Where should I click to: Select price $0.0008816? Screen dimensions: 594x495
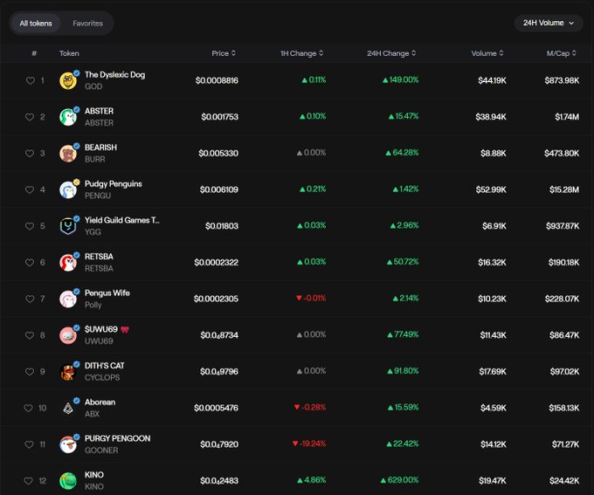coord(217,80)
